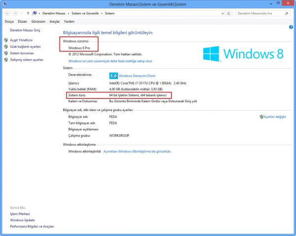Image resolution: width=296 pixels, height=236 pixels.
Task: Click the 5,6 rating score badge
Action: point(113,76)
